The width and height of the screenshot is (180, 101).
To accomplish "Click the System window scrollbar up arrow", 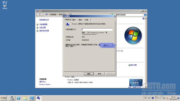I will tap(146, 18).
